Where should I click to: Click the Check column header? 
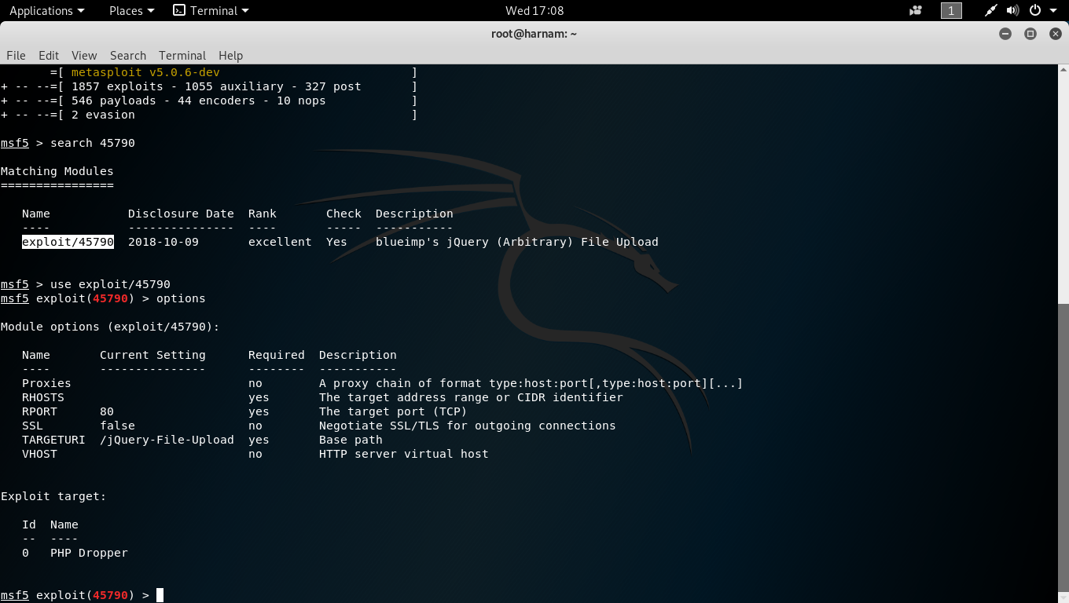coord(343,214)
